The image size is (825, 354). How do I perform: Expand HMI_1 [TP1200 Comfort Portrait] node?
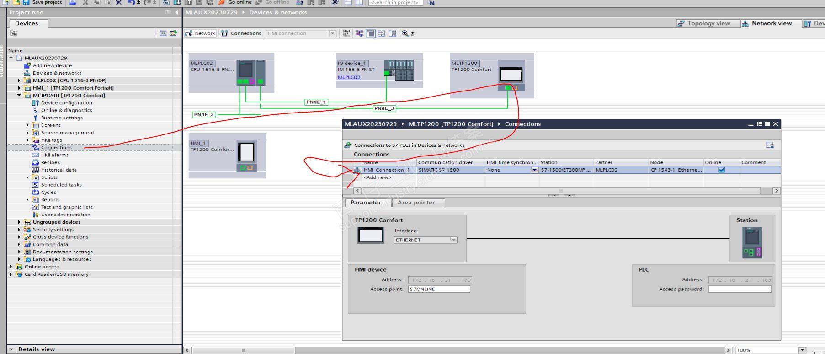pos(19,88)
